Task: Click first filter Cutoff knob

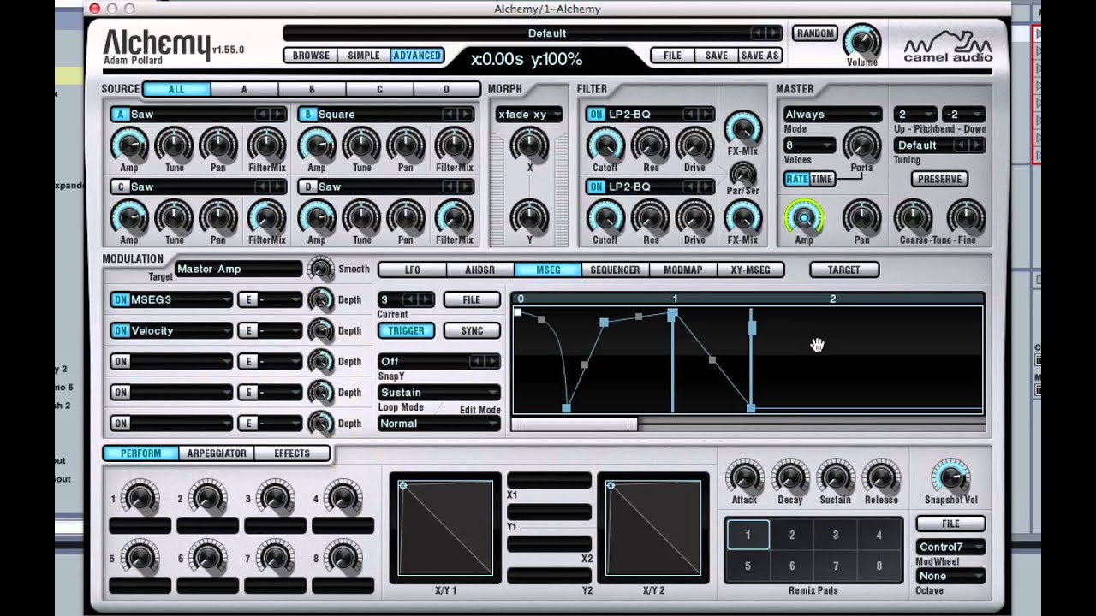Action: 605,145
